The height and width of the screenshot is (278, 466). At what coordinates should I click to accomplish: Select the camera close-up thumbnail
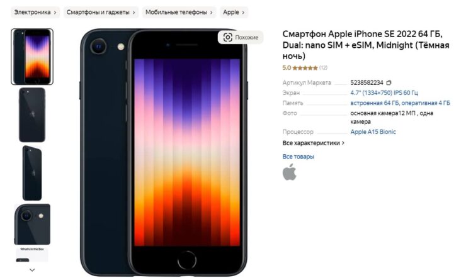32,224
